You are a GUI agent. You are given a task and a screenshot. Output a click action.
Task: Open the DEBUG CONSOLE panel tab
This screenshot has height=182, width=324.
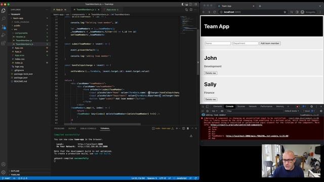pos(88,128)
